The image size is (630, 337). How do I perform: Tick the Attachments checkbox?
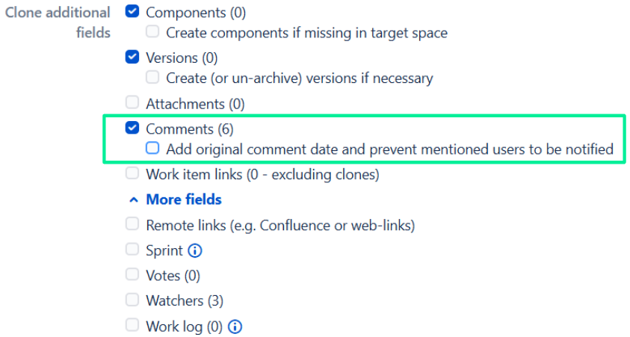pos(132,102)
